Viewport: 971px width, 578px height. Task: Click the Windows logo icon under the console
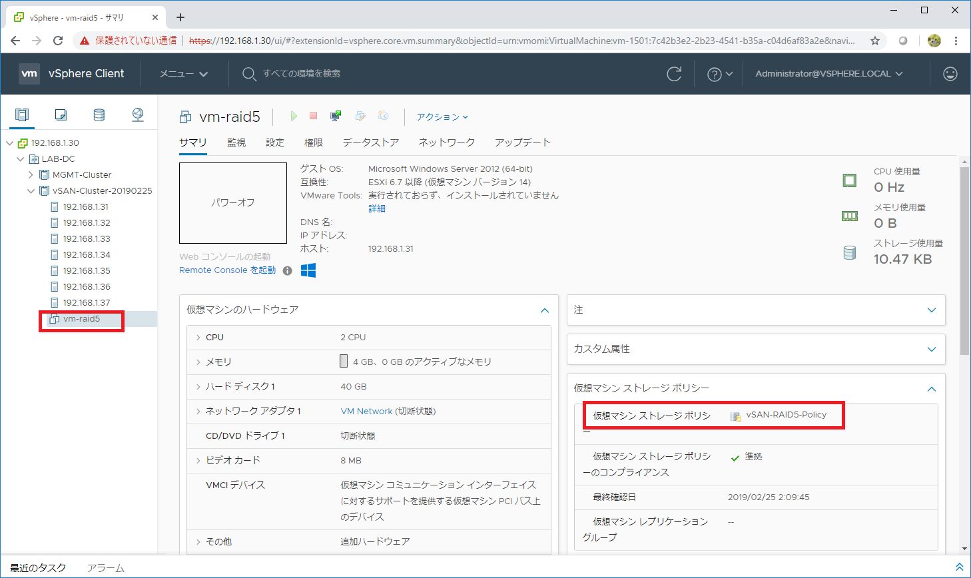click(308, 270)
